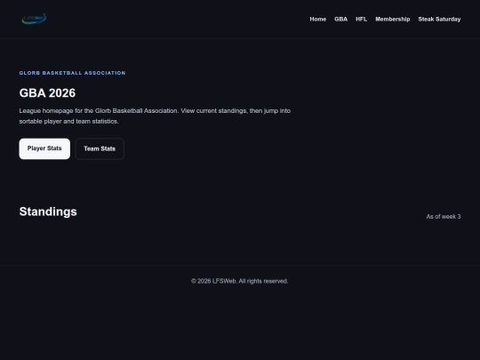
Task: Click 'View current standings' in the description
Action: click(213, 110)
